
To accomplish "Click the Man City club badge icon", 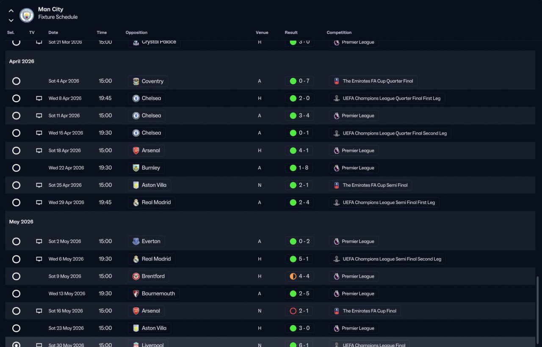I will coord(27,16).
